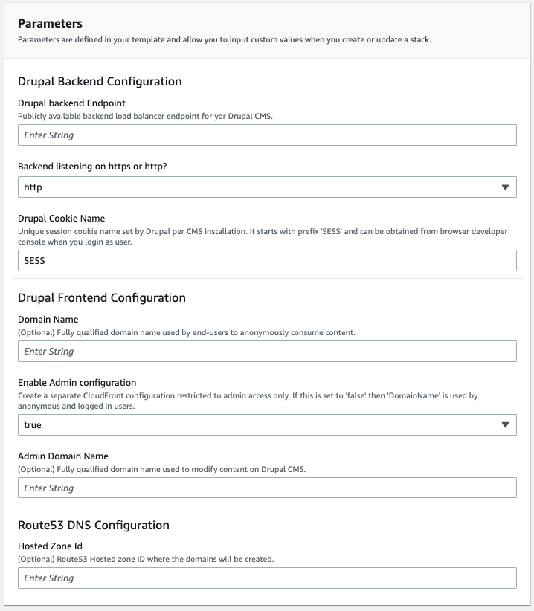534x611 pixels.
Task: Open the backend http/https protocol dropdown
Action: [x=266, y=187]
